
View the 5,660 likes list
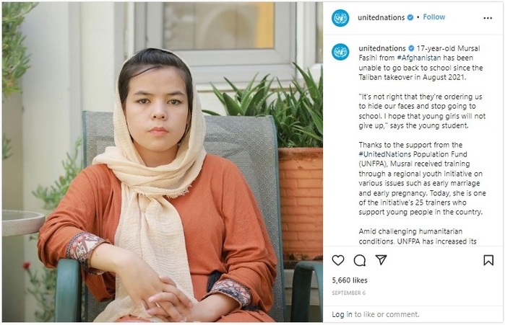coord(350,280)
